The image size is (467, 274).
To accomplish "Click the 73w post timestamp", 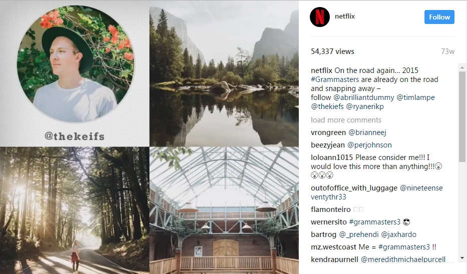I will (x=447, y=51).
